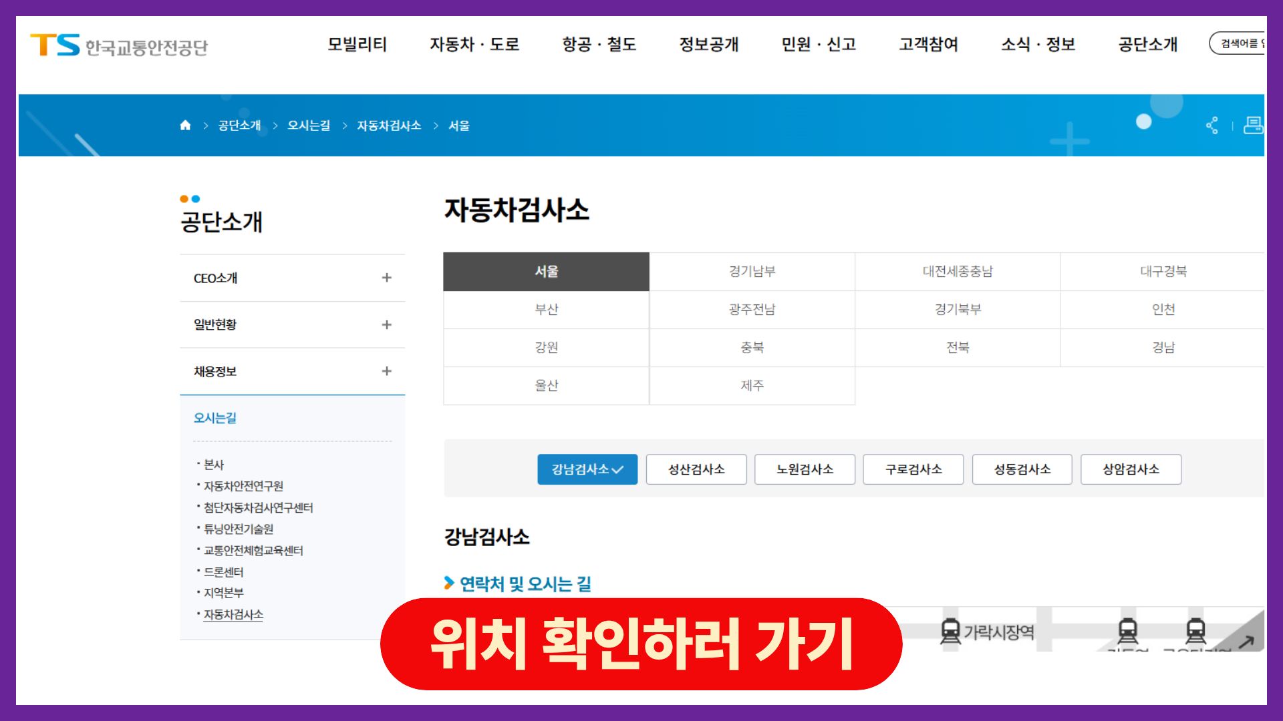Expand the 일반현황 menu section
The image size is (1283, 721).
[386, 324]
